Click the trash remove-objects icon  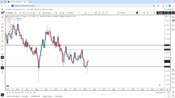(x=2, y=72)
